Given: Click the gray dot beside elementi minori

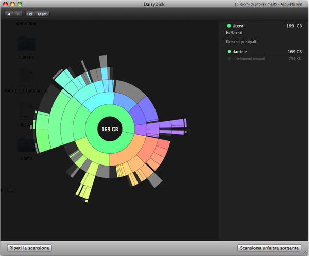Looking at the screenshot, I should (229, 59).
